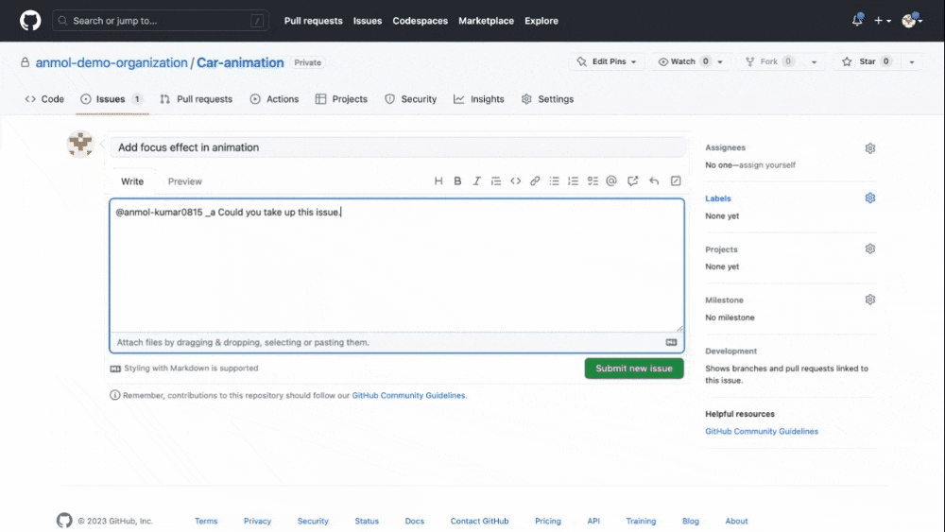Star the Car-animation repository

[866, 61]
